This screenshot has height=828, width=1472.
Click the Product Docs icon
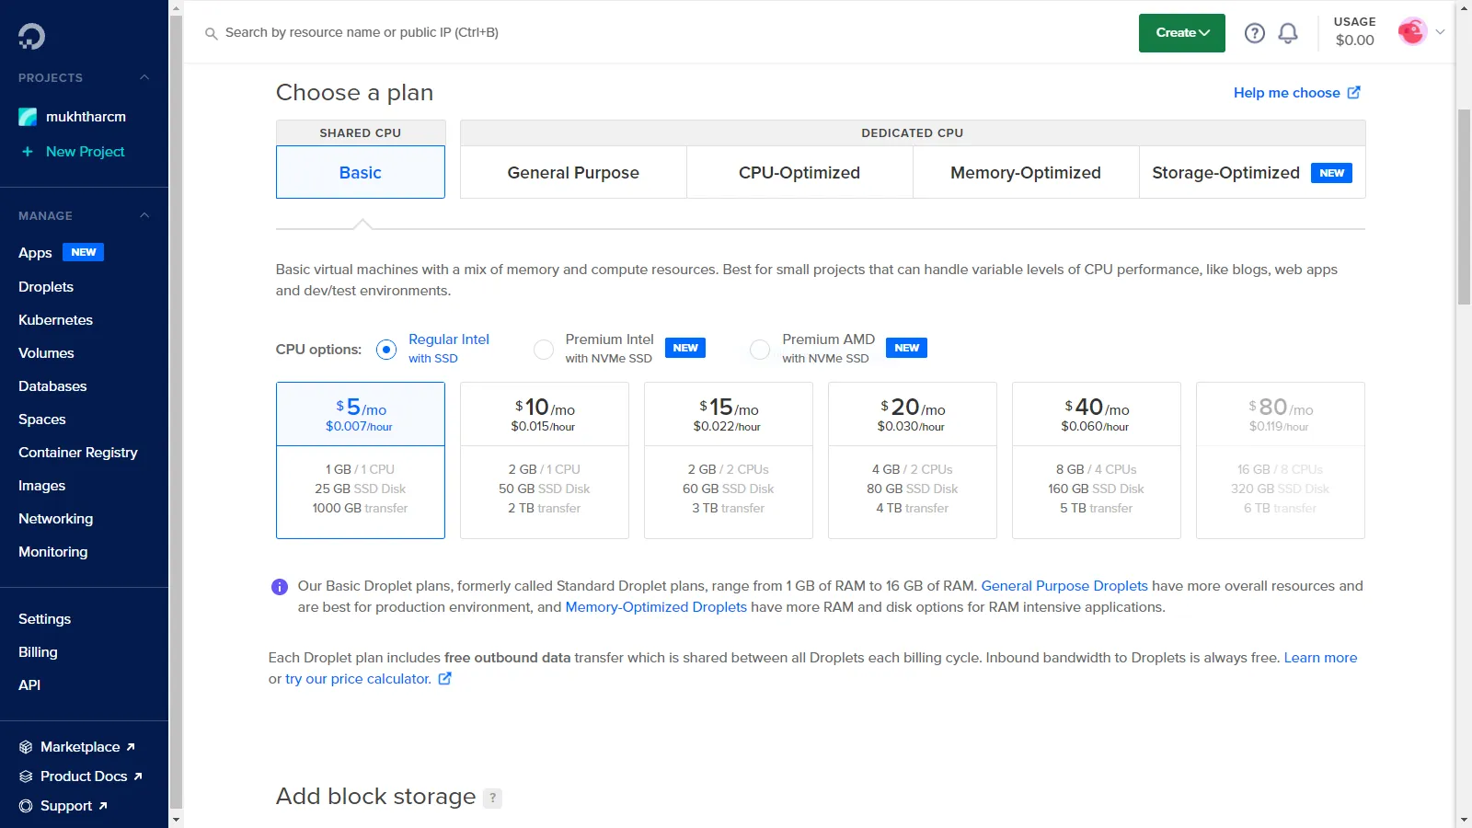24,776
